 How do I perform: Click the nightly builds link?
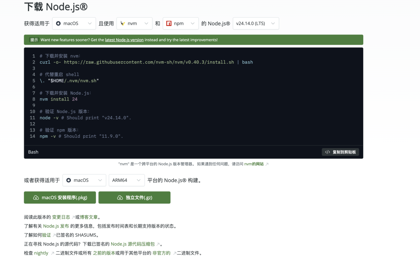point(41,253)
